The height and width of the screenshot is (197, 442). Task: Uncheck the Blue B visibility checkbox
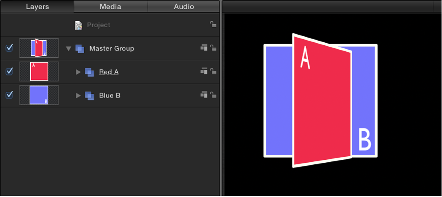pyautogui.click(x=9, y=95)
